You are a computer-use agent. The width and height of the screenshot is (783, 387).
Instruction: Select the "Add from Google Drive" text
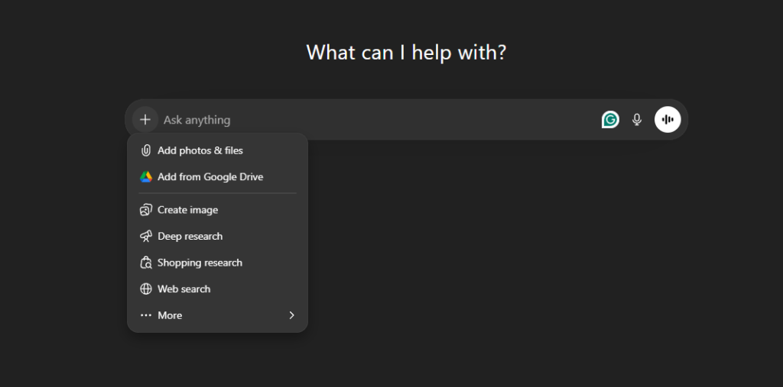210,177
